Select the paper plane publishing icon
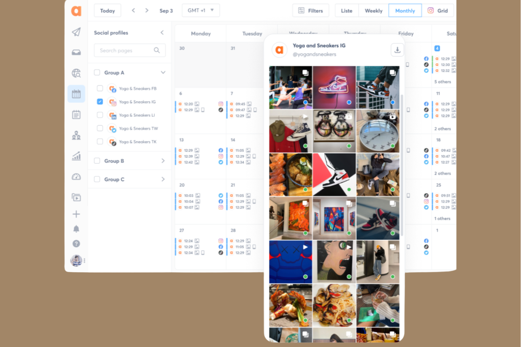 coord(76,32)
